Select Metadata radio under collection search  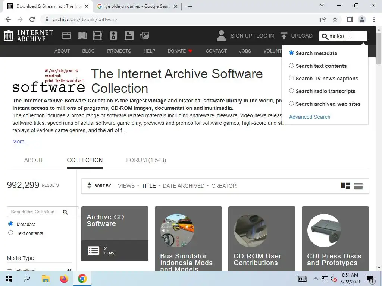click(10, 224)
